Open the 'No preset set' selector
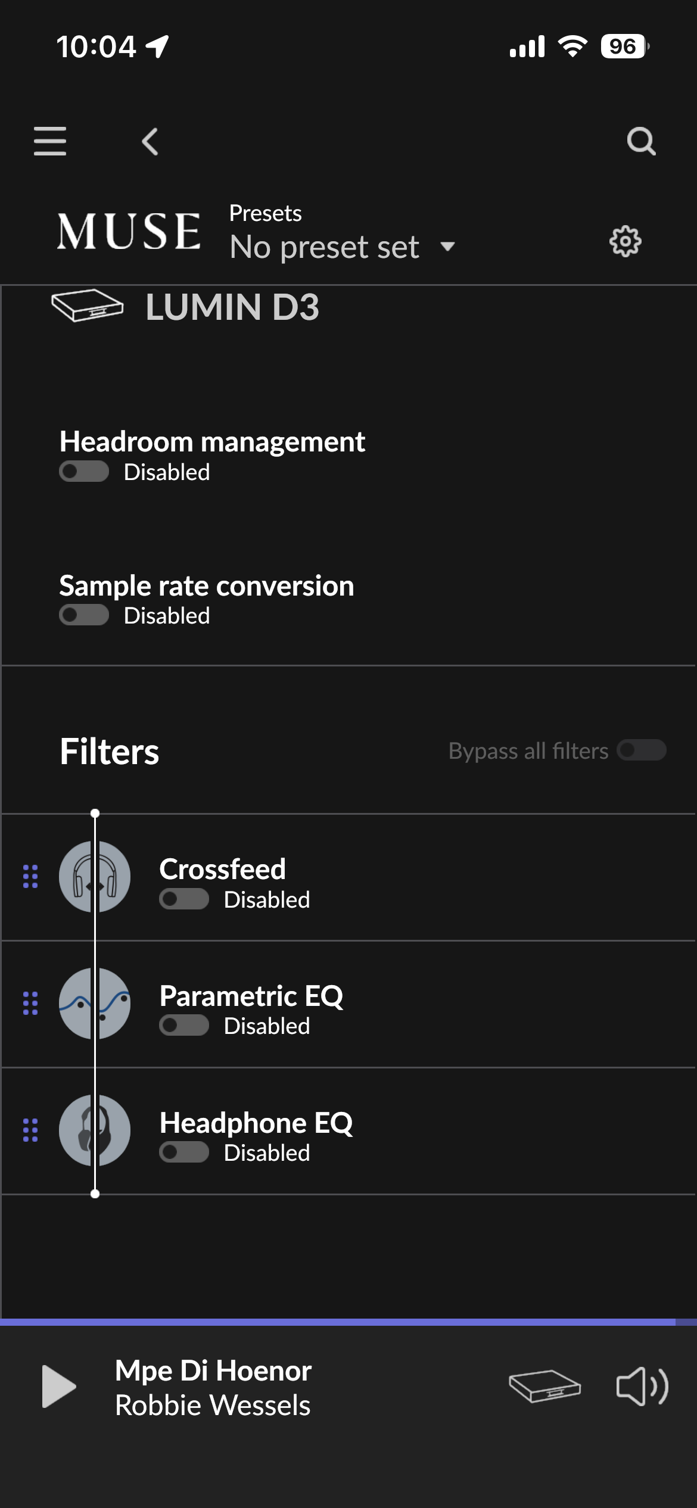697x1508 pixels. point(325,247)
